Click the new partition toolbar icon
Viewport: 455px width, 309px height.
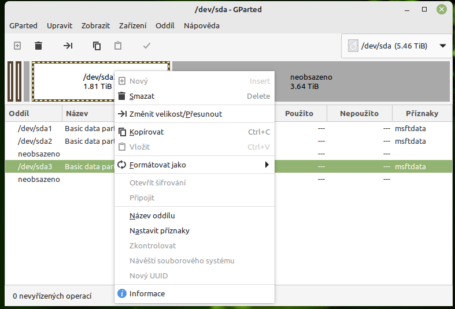pos(17,46)
